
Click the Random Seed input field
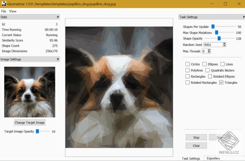(213, 45)
